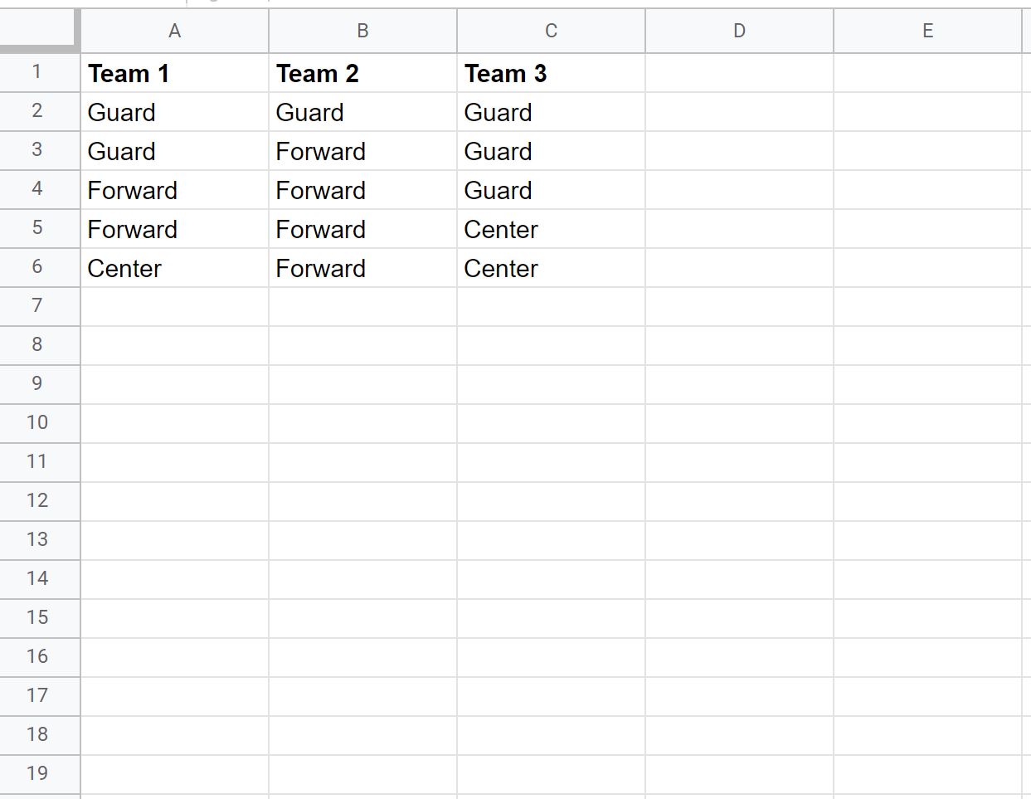This screenshot has width=1031, height=799.
Task: Click the Team 3 header cell
Action: [x=550, y=73]
